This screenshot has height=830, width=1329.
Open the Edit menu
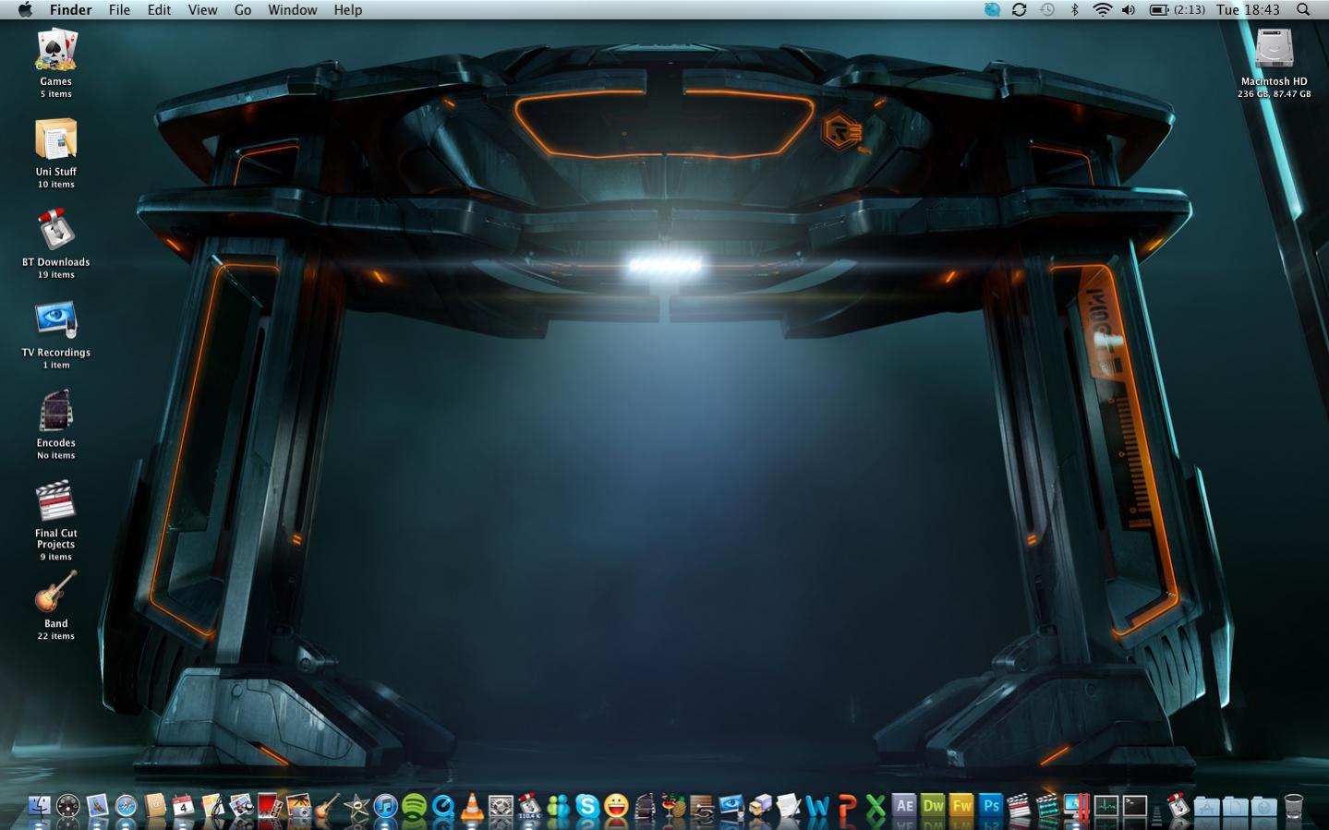pyautogui.click(x=159, y=9)
